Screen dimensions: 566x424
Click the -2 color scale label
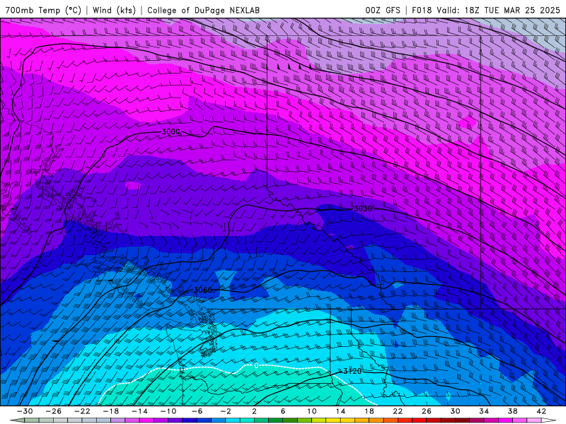point(226,411)
